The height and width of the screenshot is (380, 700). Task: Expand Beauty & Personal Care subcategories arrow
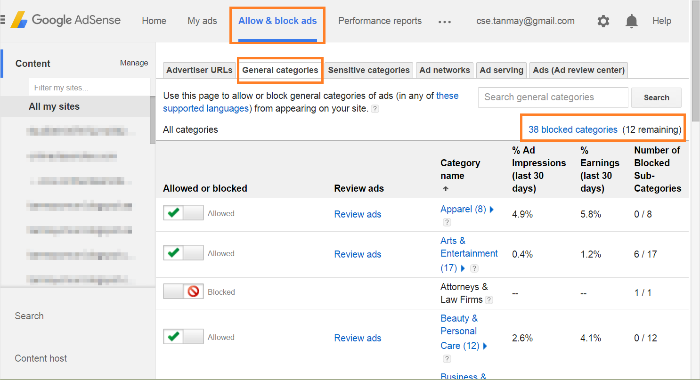click(485, 346)
